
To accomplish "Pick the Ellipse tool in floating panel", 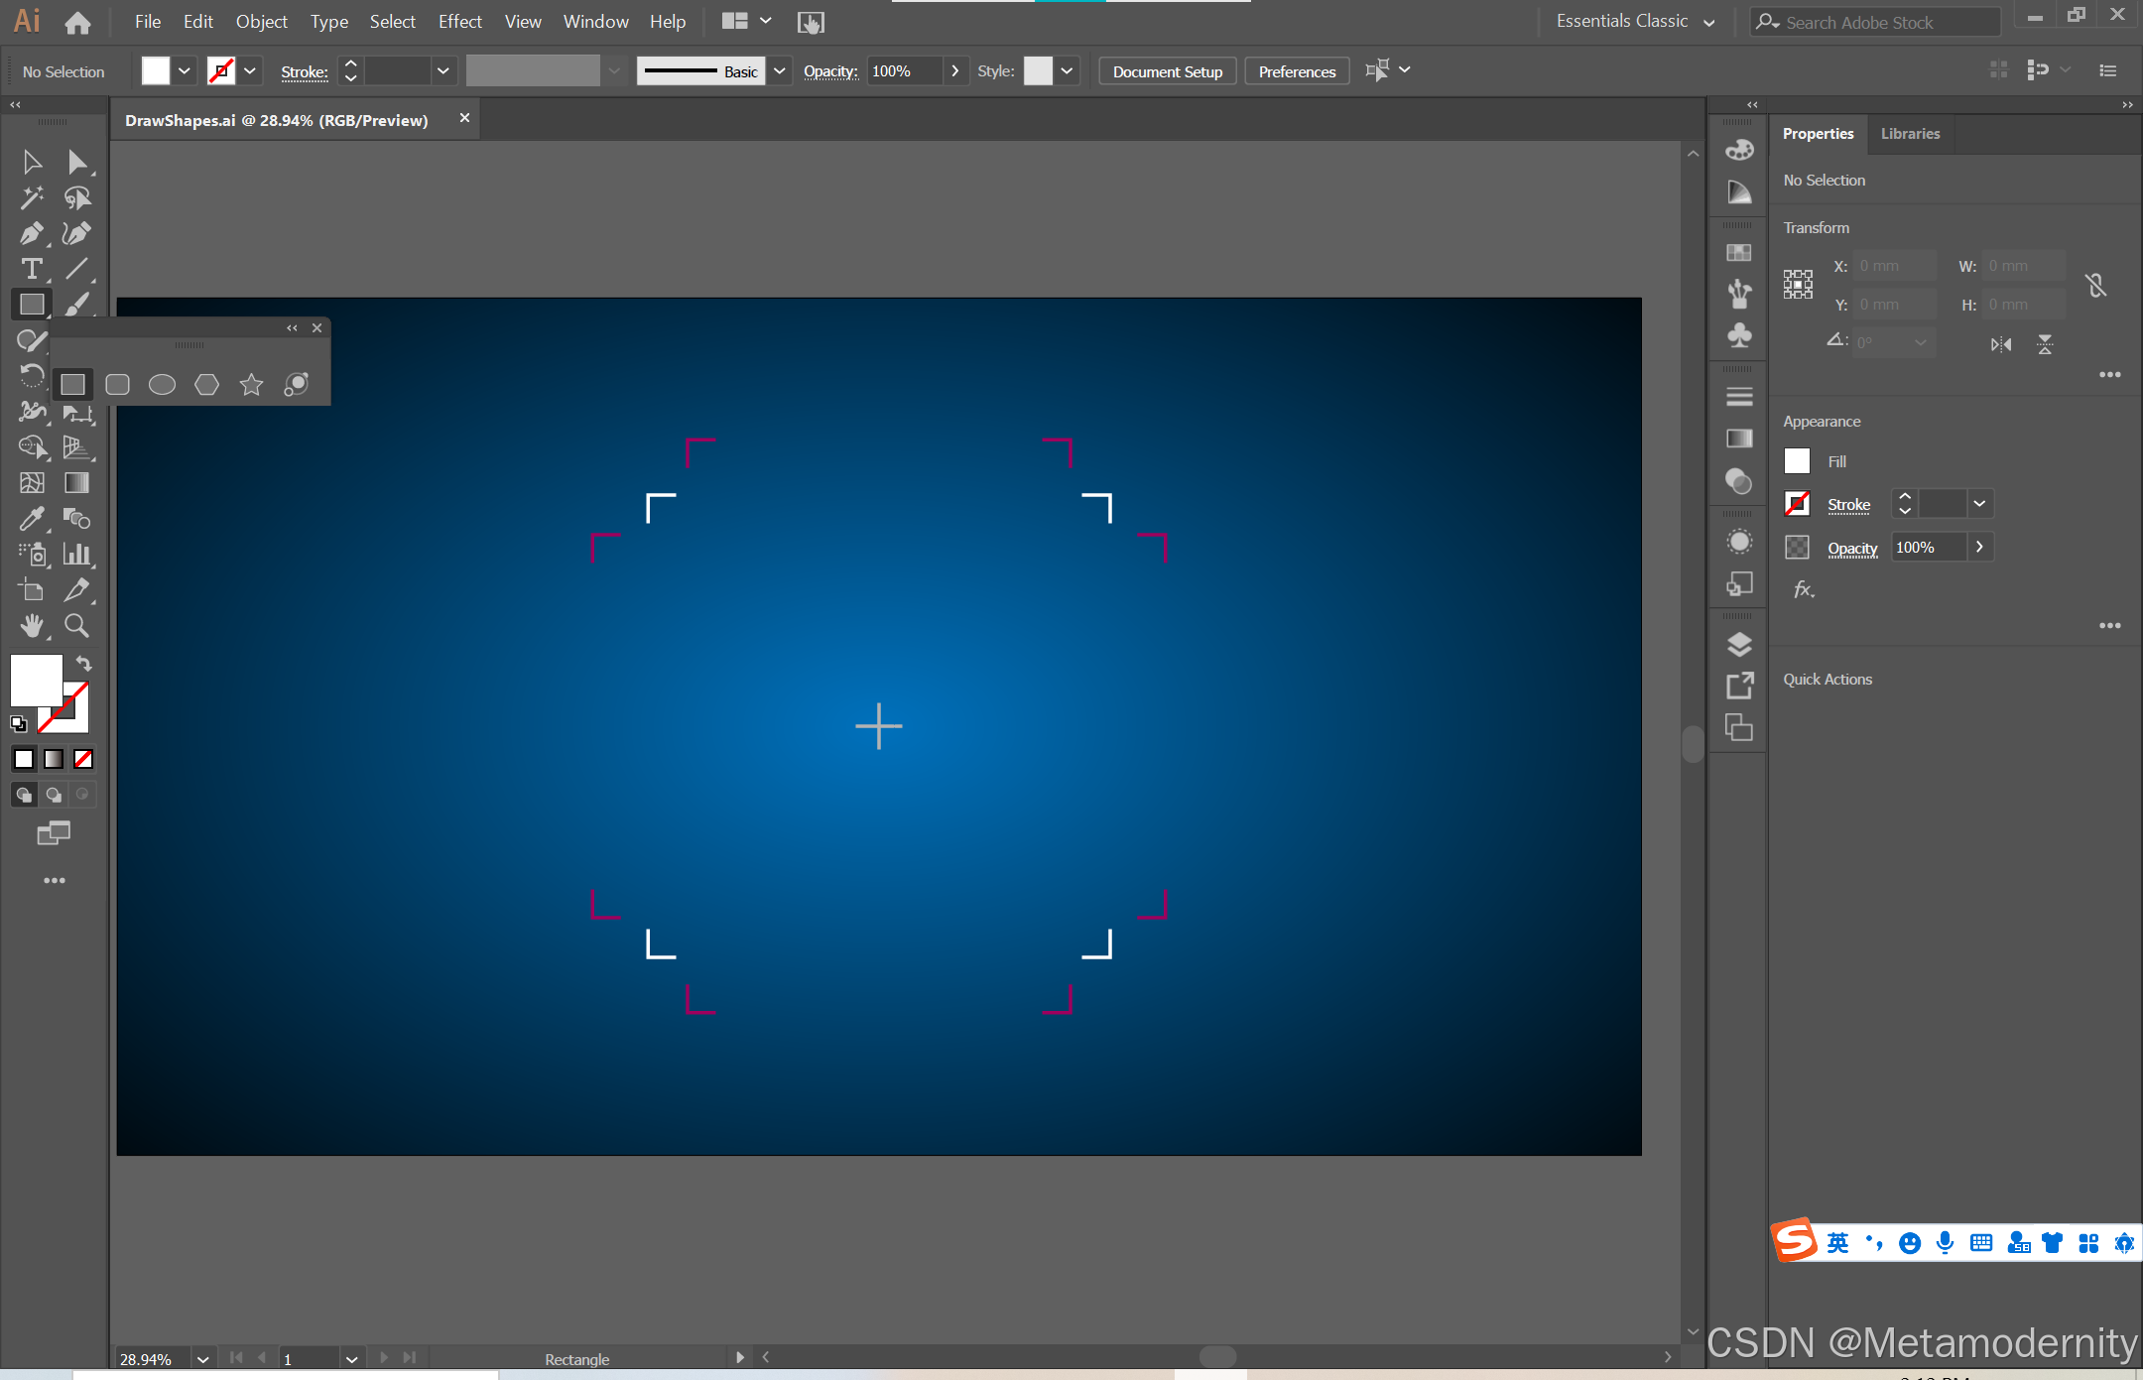I will click(162, 385).
